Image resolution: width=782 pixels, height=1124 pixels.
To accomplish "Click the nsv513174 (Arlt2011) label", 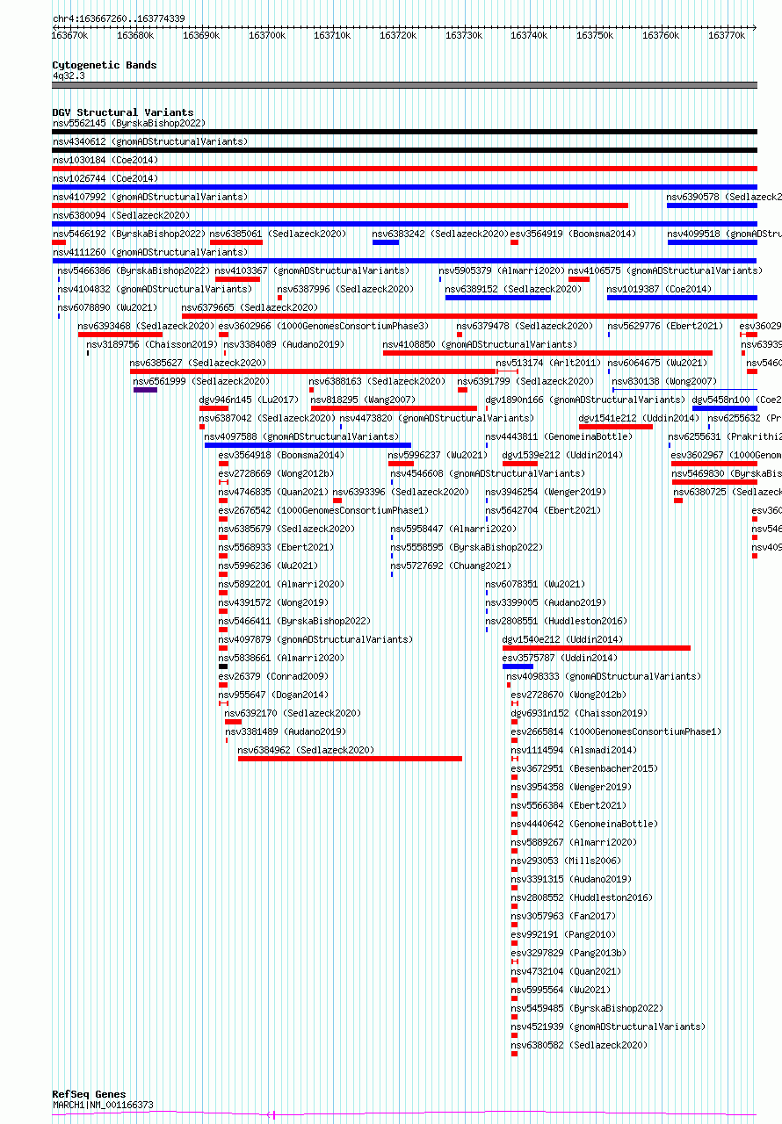I will (x=549, y=363).
